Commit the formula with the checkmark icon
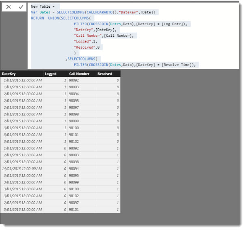245x230 pixels. click(x=21, y=7)
